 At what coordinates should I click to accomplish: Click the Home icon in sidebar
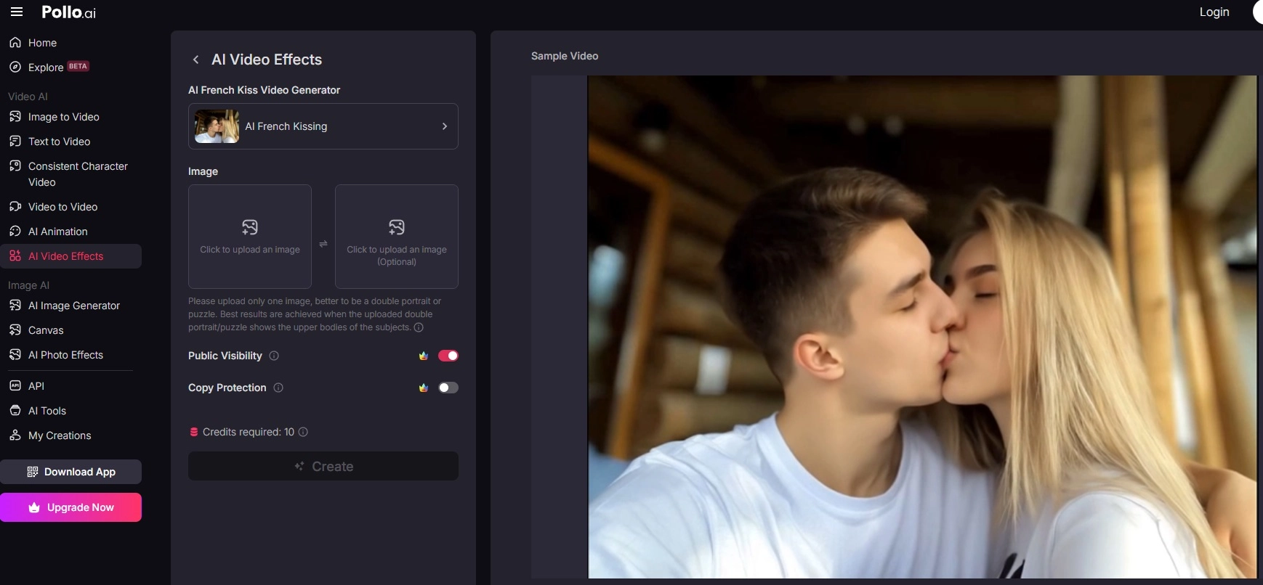tap(15, 42)
